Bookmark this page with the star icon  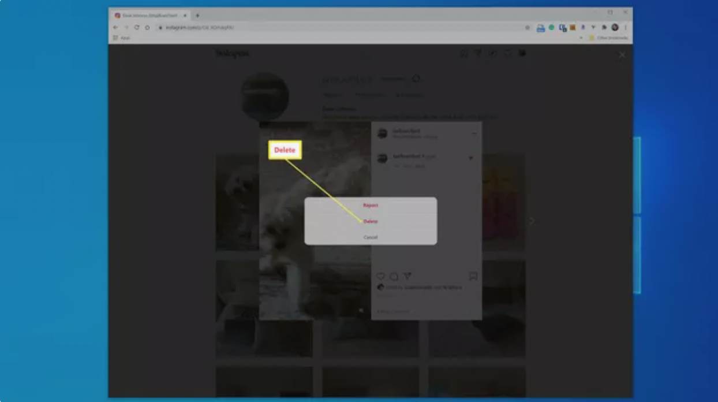pos(528,27)
